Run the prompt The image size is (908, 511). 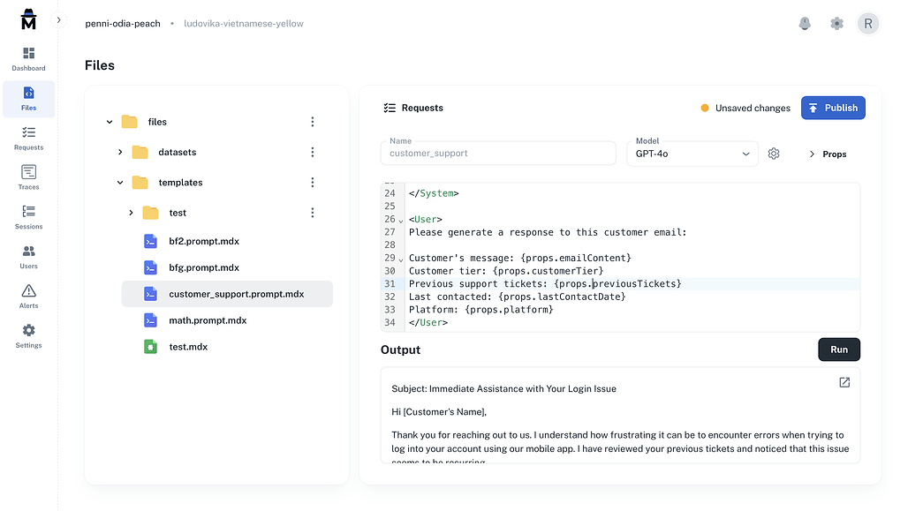pos(838,349)
